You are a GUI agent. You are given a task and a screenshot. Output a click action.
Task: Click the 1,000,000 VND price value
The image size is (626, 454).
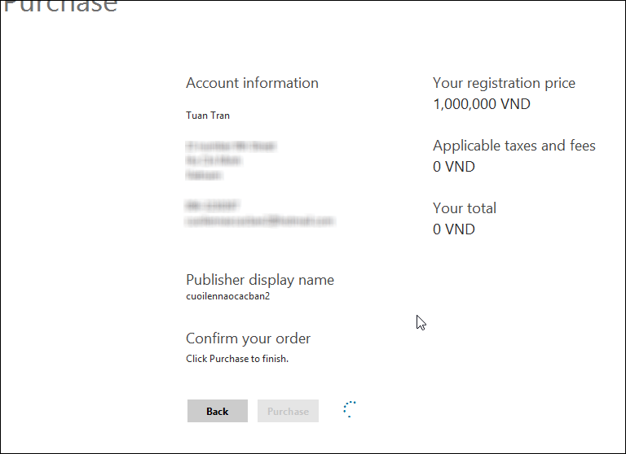[x=482, y=104]
